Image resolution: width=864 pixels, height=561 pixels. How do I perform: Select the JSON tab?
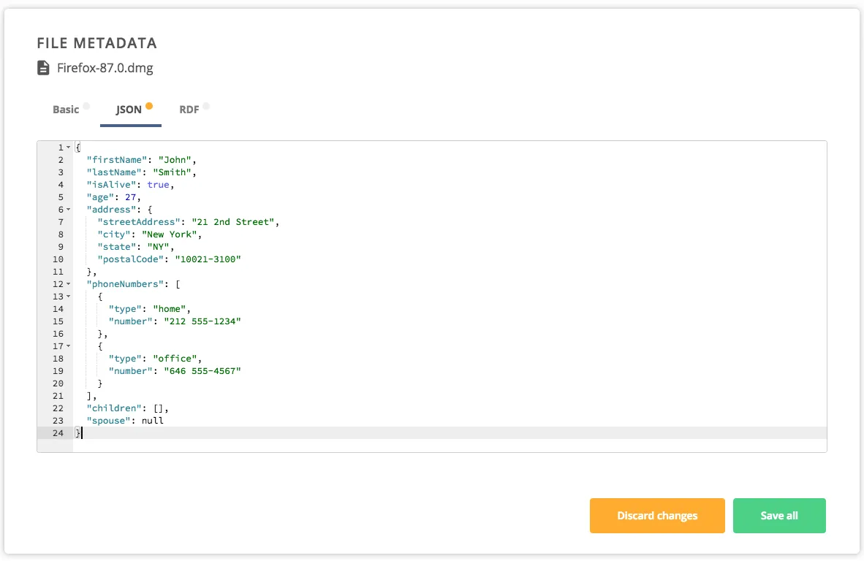(130, 109)
